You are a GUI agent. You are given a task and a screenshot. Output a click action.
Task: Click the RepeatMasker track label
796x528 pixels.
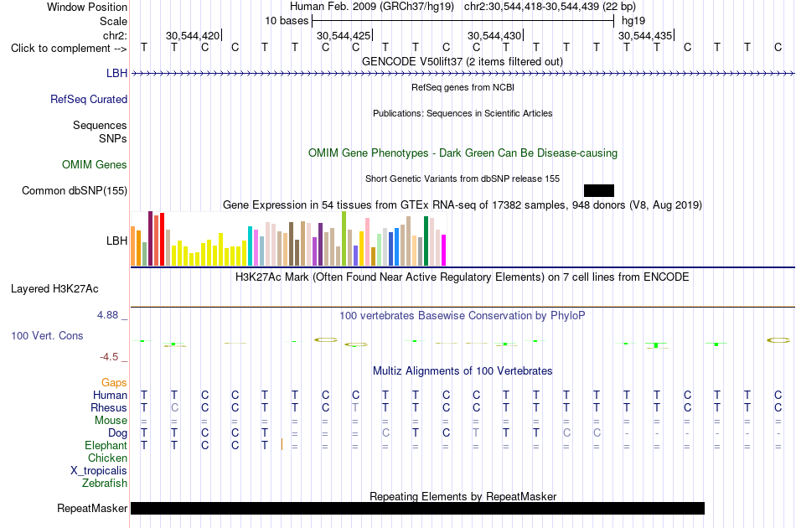click(x=92, y=508)
